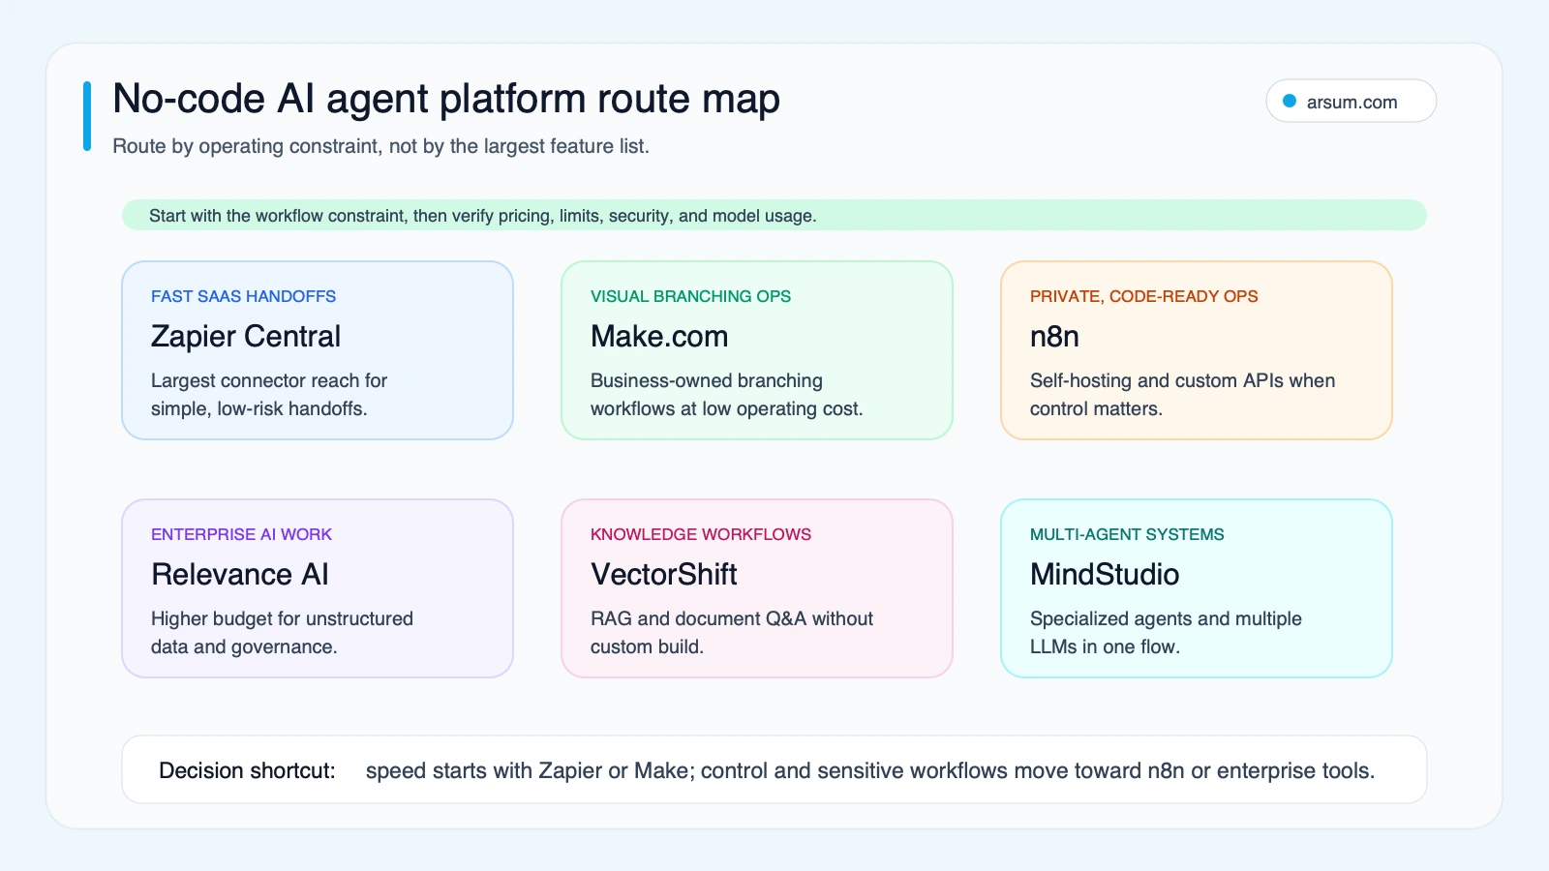
Task: Click the subtitle 'Route by operating constraint'
Action: coord(380,146)
